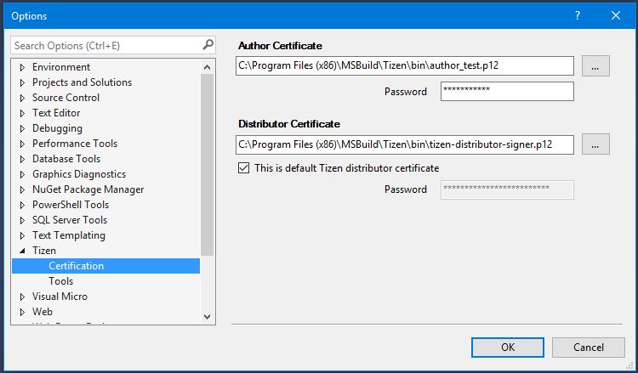Select the Visual Micro category
The height and width of the screenshot is (373, 638).
(x=60, y=297)
